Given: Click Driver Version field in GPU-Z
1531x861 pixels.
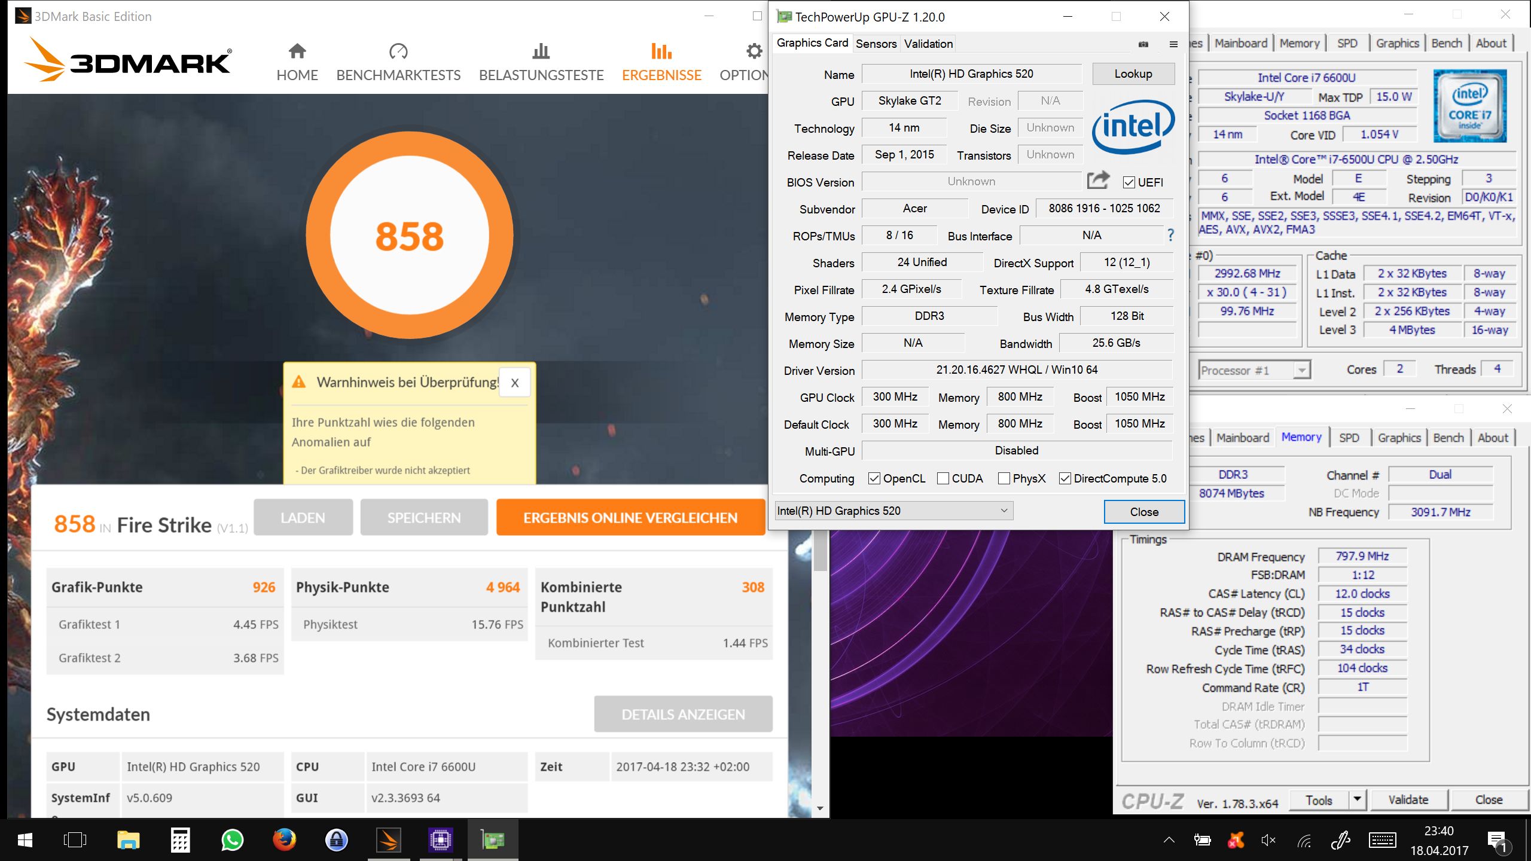Looking at the screenshot, I should (x=1017, y=370).
